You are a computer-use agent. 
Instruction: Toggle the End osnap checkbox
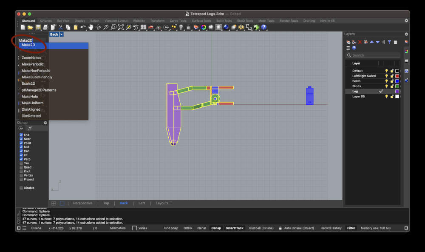21,135
